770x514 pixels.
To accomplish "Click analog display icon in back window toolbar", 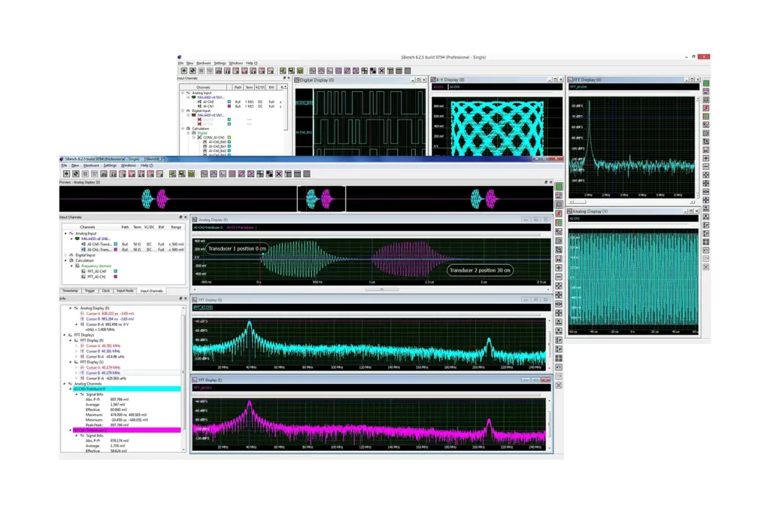I will pos(312,71).
